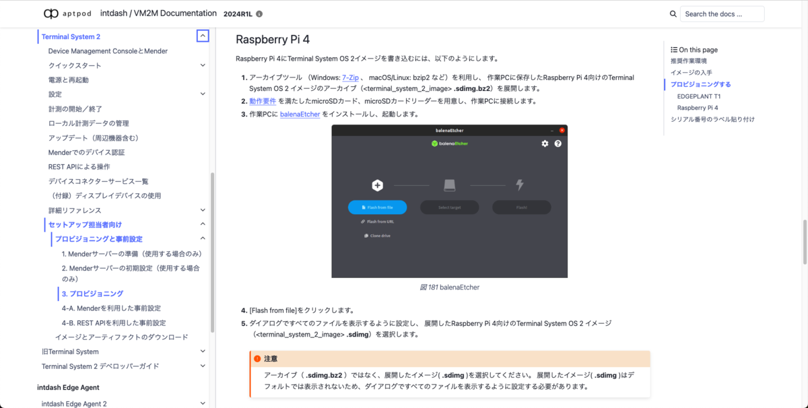Collapse the Terminal System 2 section
808x408 pixels.
click(x=203, y=36)
